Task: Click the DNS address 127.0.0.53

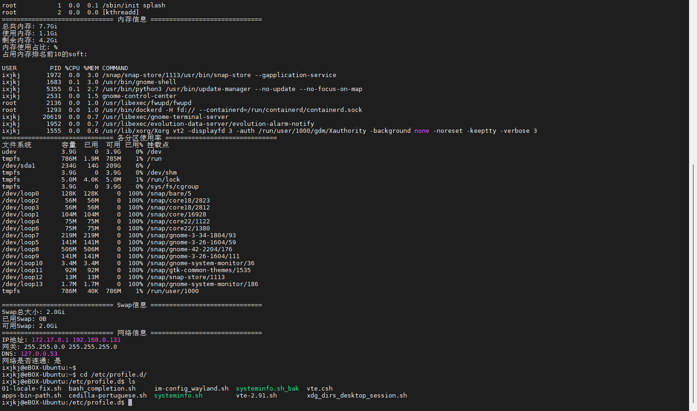Action: pyautogui.click(x=39, y=354)
